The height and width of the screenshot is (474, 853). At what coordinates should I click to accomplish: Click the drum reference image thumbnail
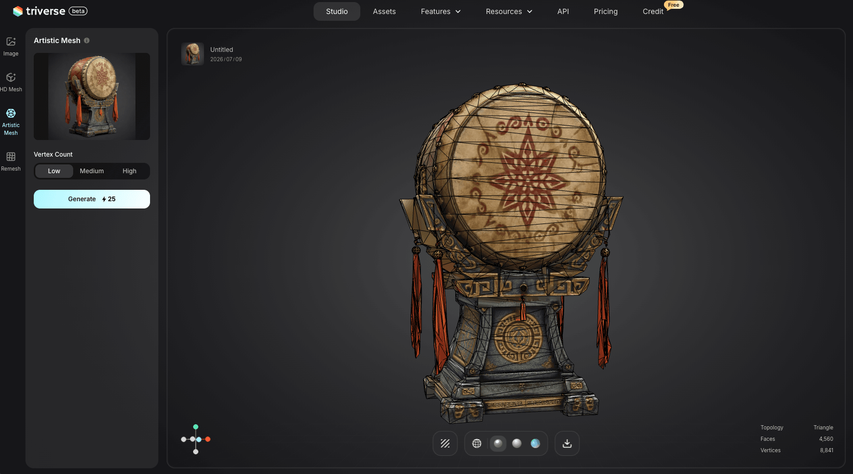pyautogui.click(x=92, y=96)
